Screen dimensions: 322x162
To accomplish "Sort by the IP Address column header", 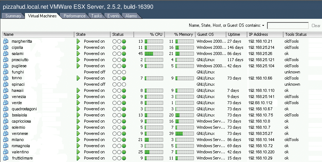I will coord(265,34).
